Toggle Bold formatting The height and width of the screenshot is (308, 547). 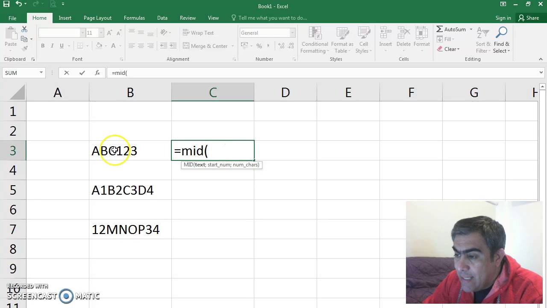(43, 46)
